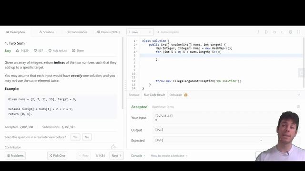The height and width of the screenshot is (171, 305).
Task: Click the icon right of Contributor row
Action: click(x=113, y=147)
